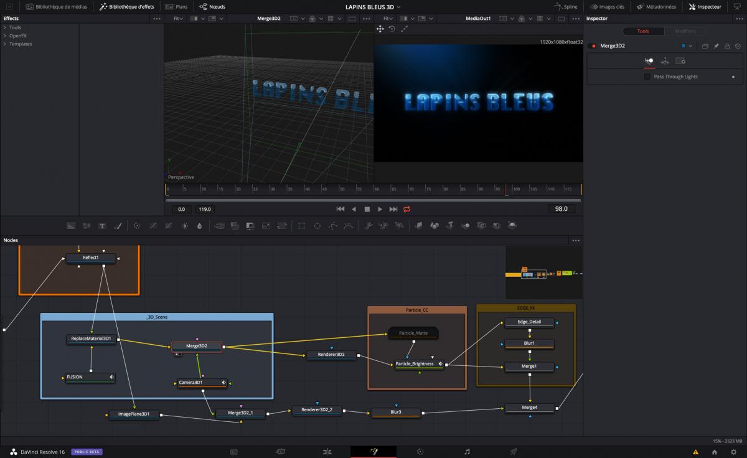Play the composition forward
Viewport: 747px width, 458px height.
[x=380, y=209]
